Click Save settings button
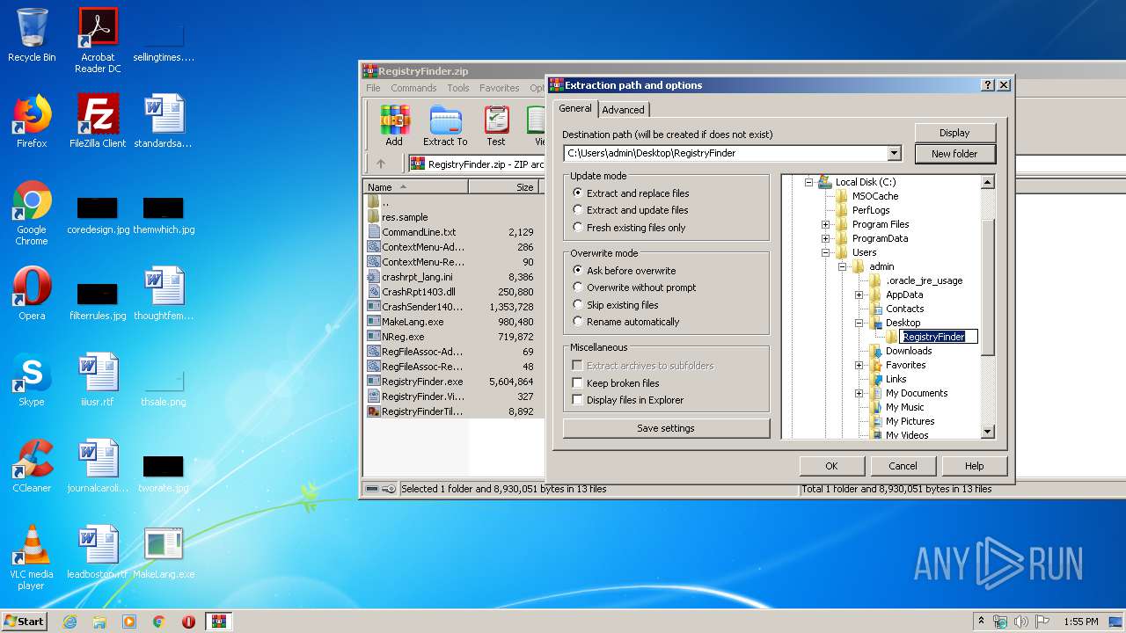 tap(666, 428)
